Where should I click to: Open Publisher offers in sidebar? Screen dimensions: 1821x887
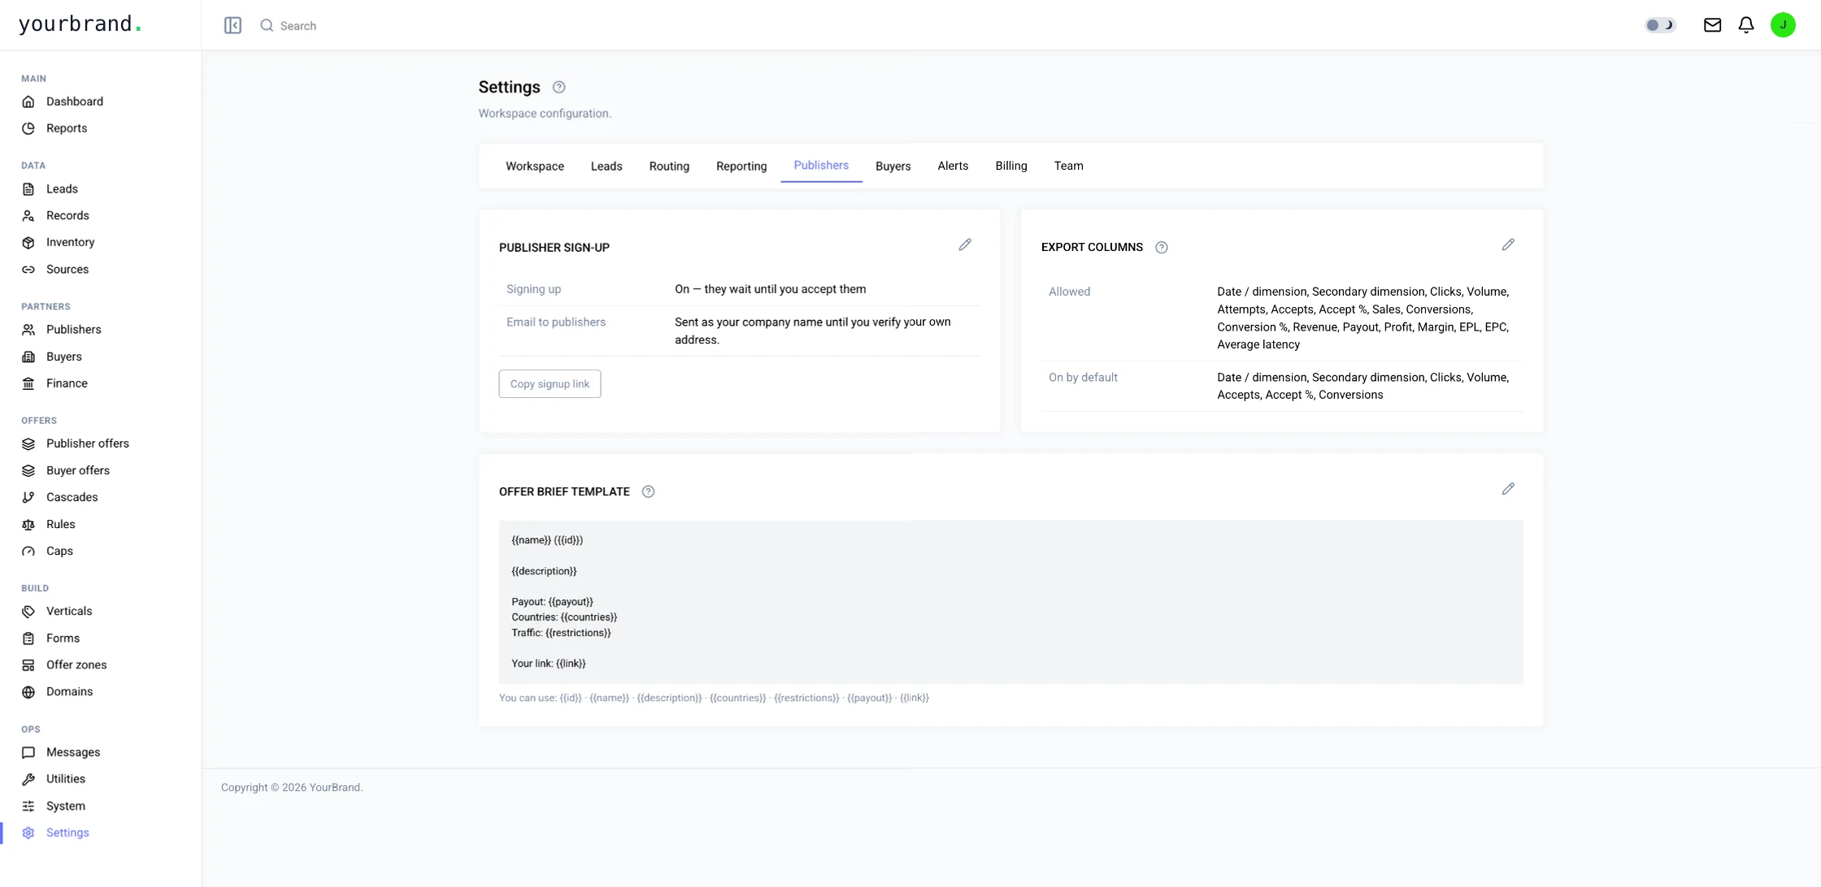(88, 443)
